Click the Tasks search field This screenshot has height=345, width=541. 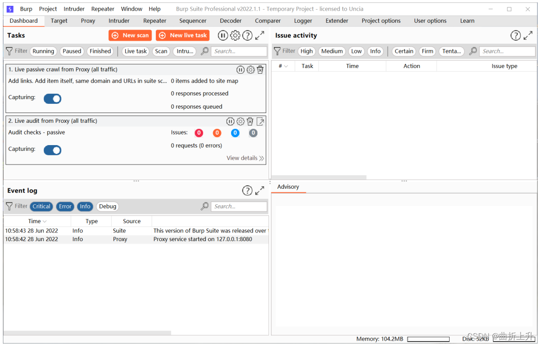pos(239,51)
